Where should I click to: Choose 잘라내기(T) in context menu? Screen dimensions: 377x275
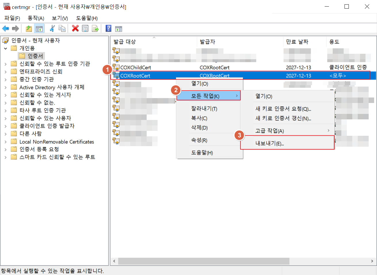click(x=210, y=108)
